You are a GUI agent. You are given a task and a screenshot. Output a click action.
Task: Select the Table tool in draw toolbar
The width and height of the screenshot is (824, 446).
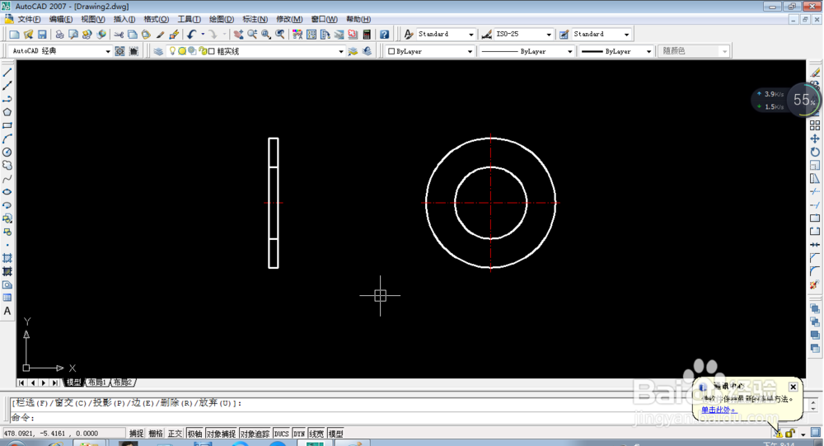pos(7,298)
